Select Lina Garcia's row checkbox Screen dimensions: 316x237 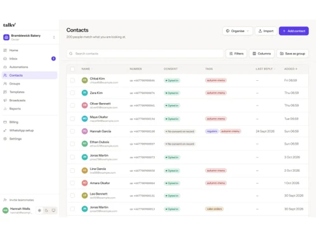click(x=72, y=171)
